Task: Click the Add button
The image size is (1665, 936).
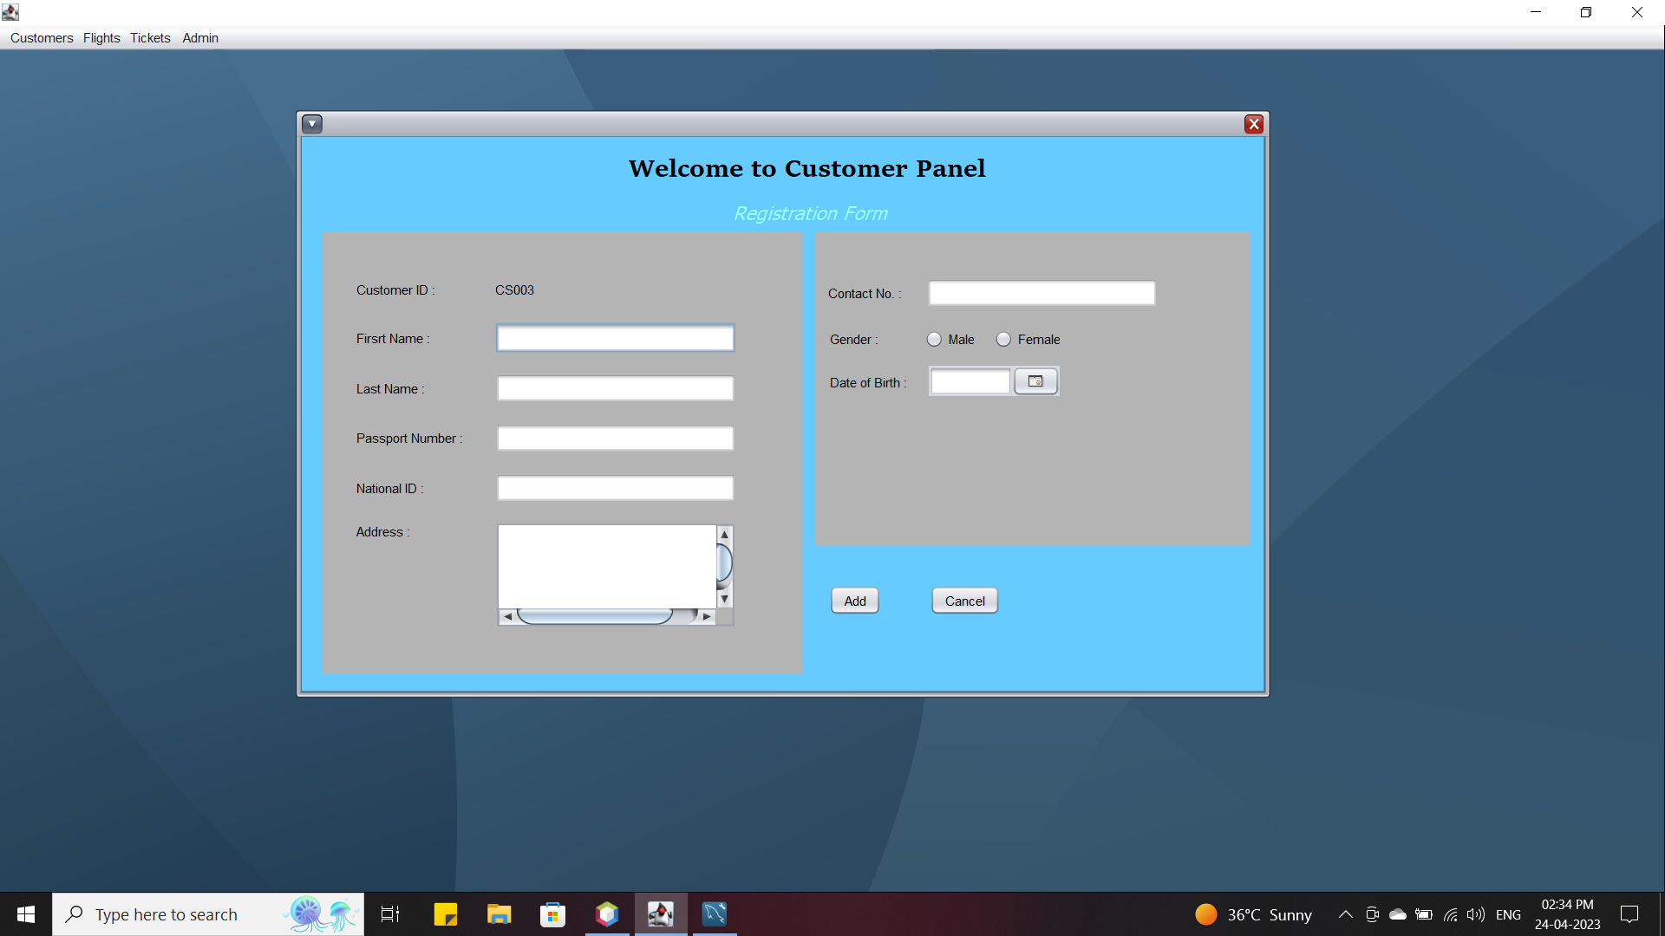Action: point(855,601)
